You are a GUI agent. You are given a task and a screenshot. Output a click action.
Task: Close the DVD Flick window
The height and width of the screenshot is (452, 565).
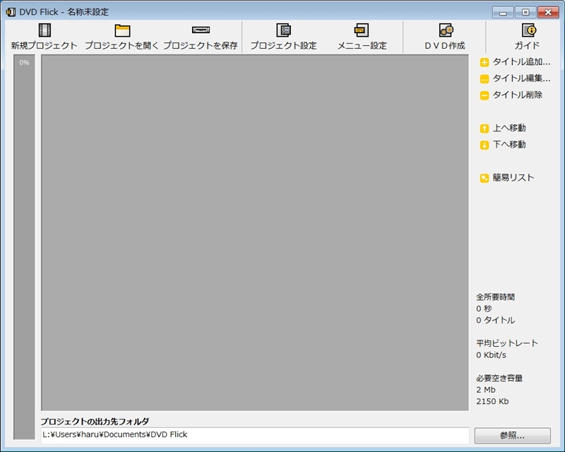pyautogui.click(x=548, y=12)
